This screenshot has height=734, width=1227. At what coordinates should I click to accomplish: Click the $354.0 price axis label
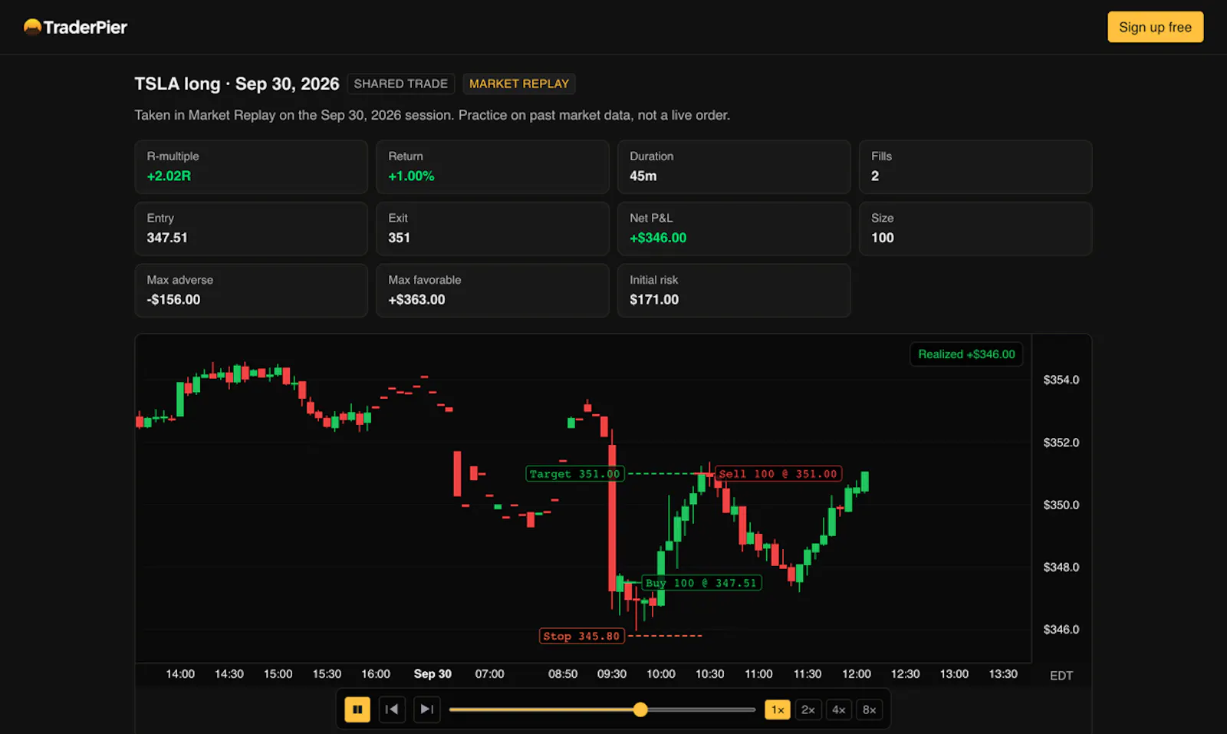1061,380
